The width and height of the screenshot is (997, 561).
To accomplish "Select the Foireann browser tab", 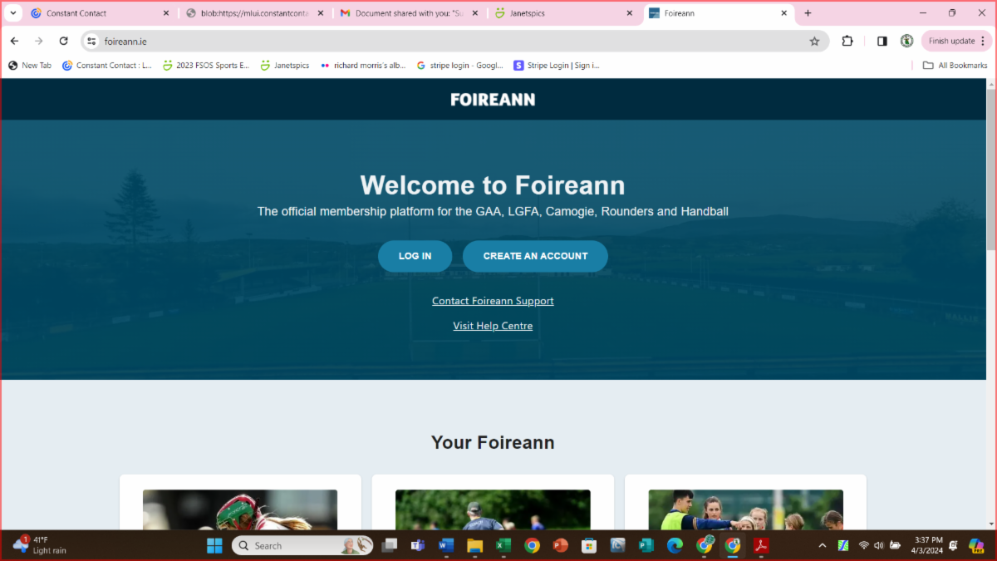I will tap(719, 13).
